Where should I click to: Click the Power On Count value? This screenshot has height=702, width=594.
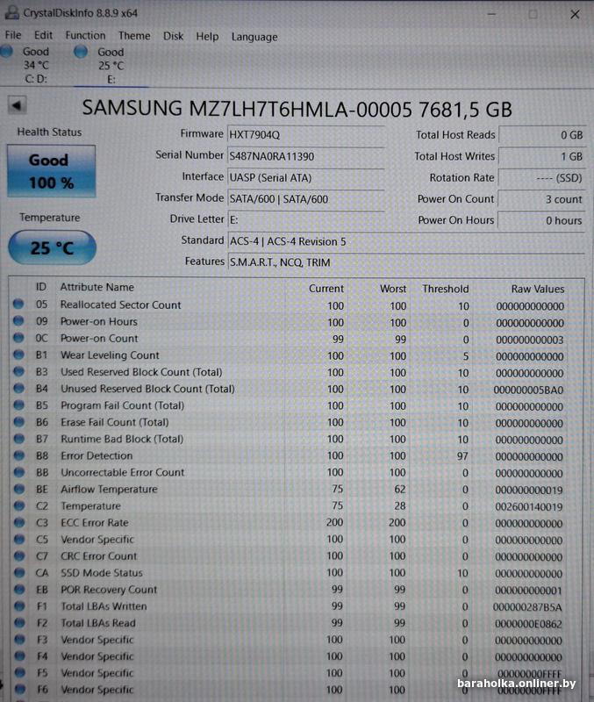pyautogui.click(x=542, y=200)
